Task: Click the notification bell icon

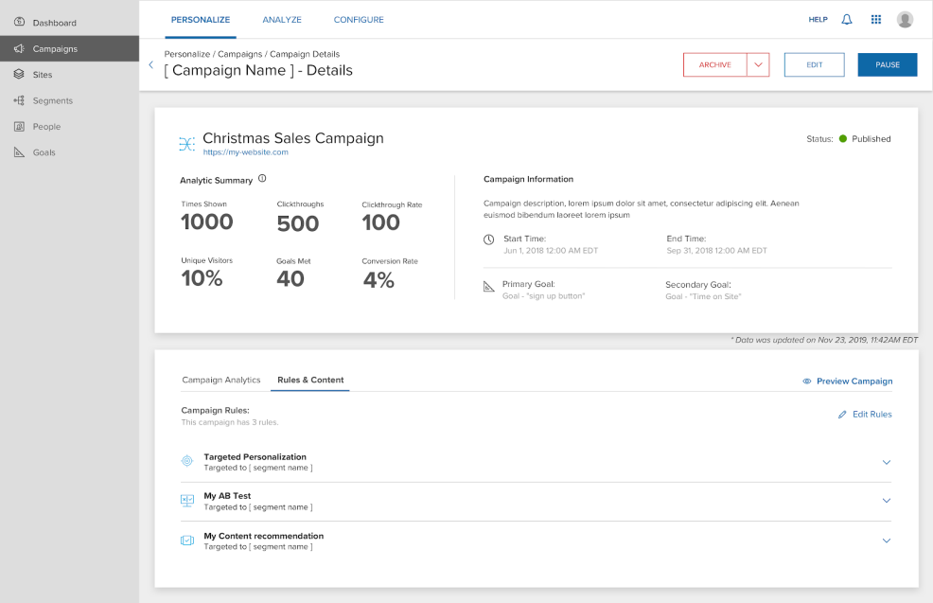Action: click(847, 19)
